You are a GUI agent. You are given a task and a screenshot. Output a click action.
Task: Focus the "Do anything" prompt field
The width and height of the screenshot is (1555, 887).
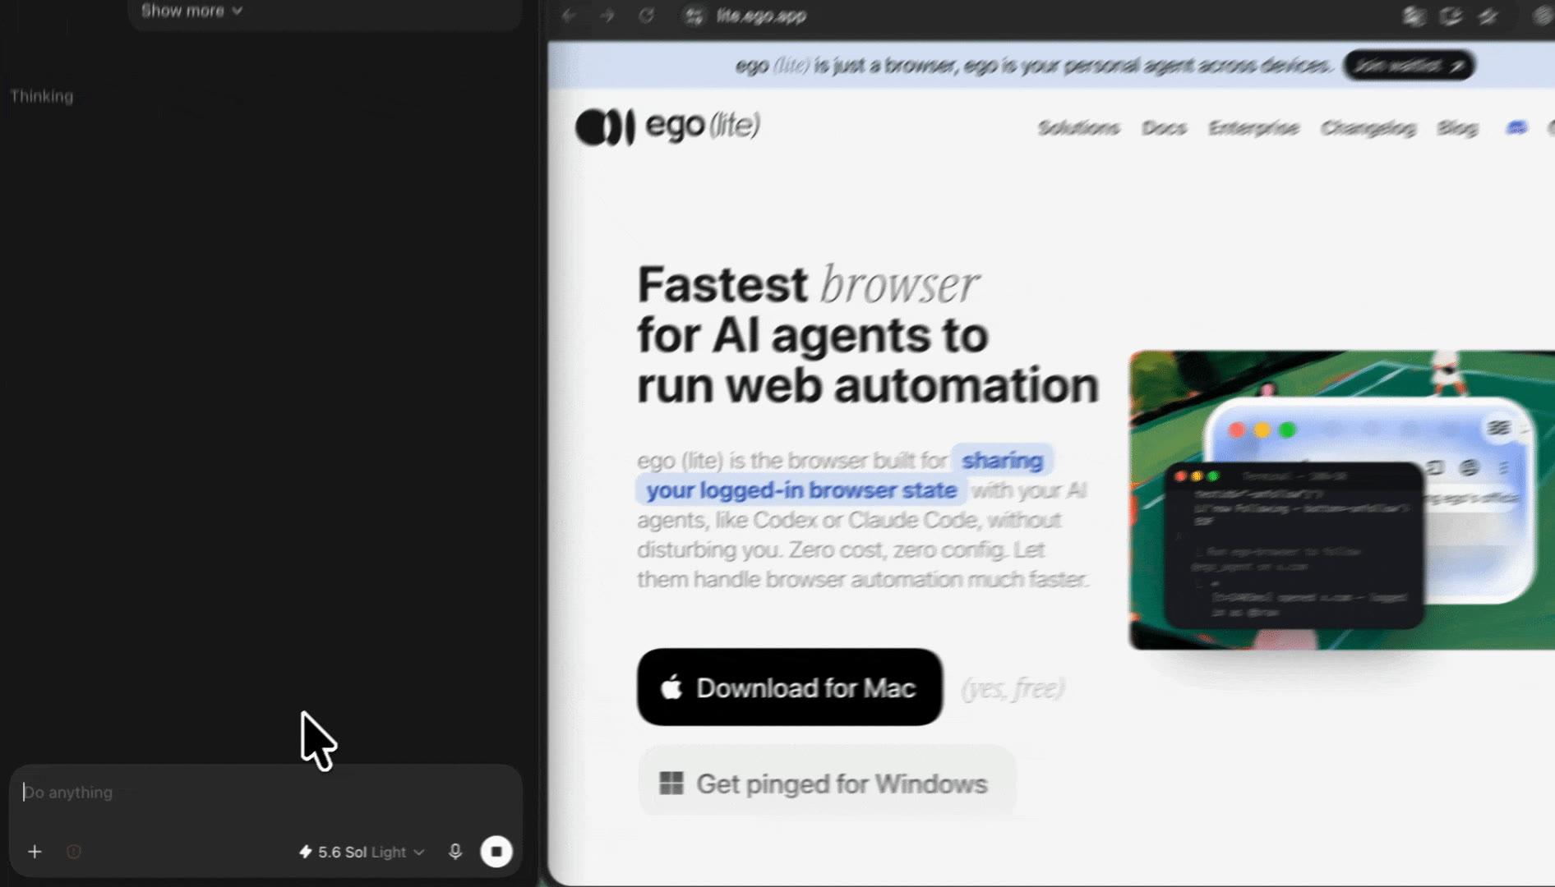coord(265,793)
